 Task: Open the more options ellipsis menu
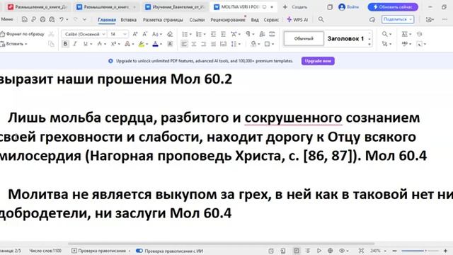[445, 19]
